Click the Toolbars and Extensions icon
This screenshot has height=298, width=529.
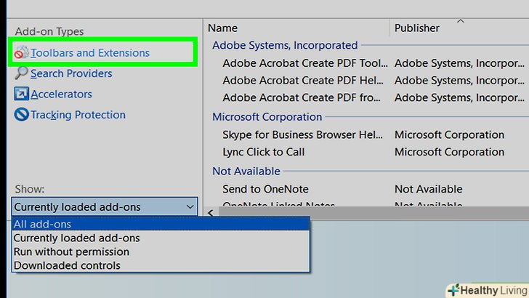click(x=21, y=53)
